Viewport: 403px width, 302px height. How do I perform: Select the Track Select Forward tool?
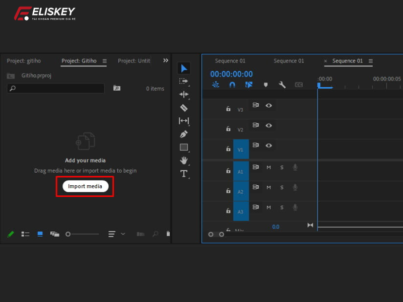click(x=184, y=81)
